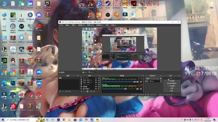This screenshot has width=218, height=122.
Task: Toggle visibility of first window capture source
Action: pos(96,78)
